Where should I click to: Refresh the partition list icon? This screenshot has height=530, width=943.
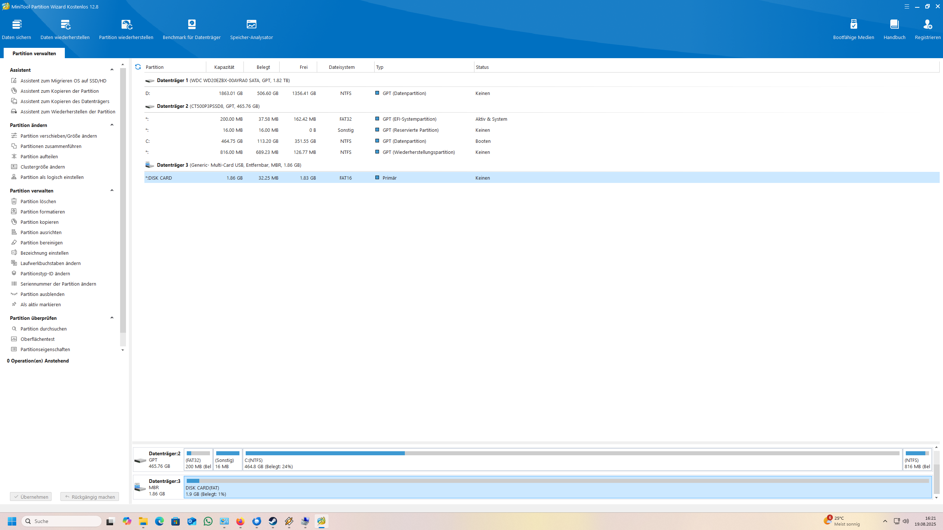[138, 67]
